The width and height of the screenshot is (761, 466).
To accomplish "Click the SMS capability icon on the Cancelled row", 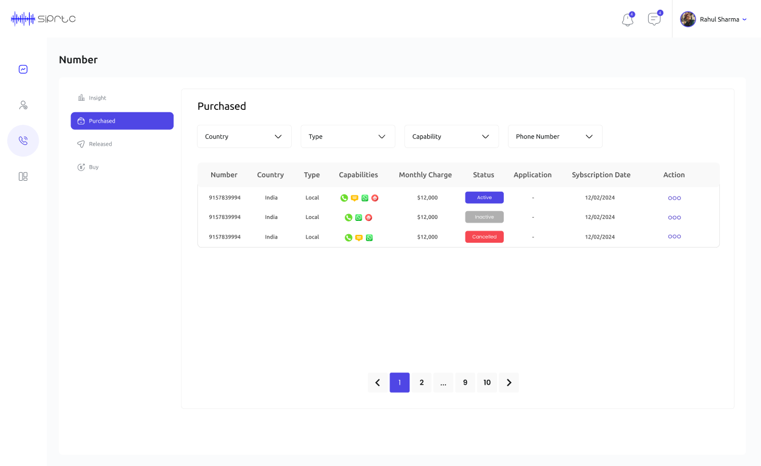I will (358, 237).
